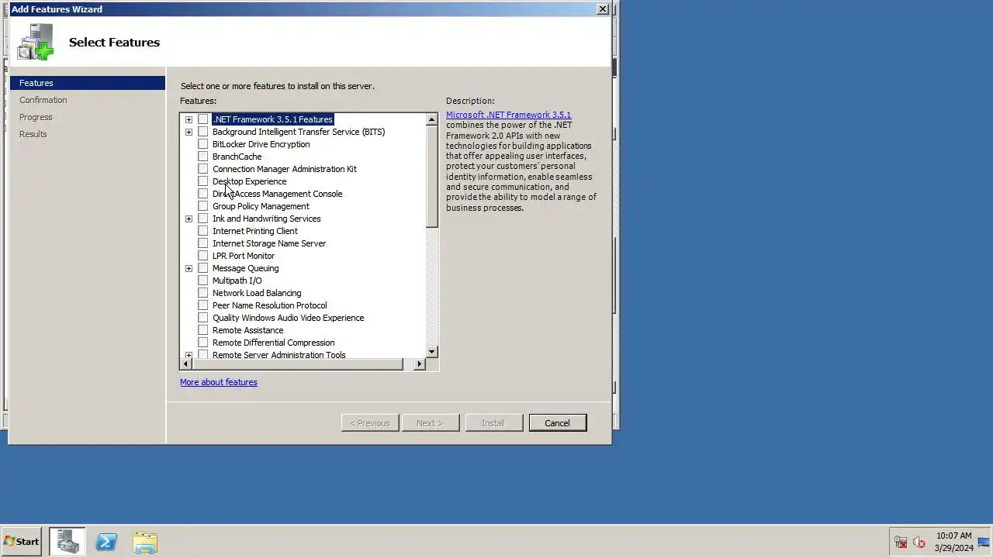Close the Add Features Wizard window
This screenshot has width=993, height=558.
point(602,9)
